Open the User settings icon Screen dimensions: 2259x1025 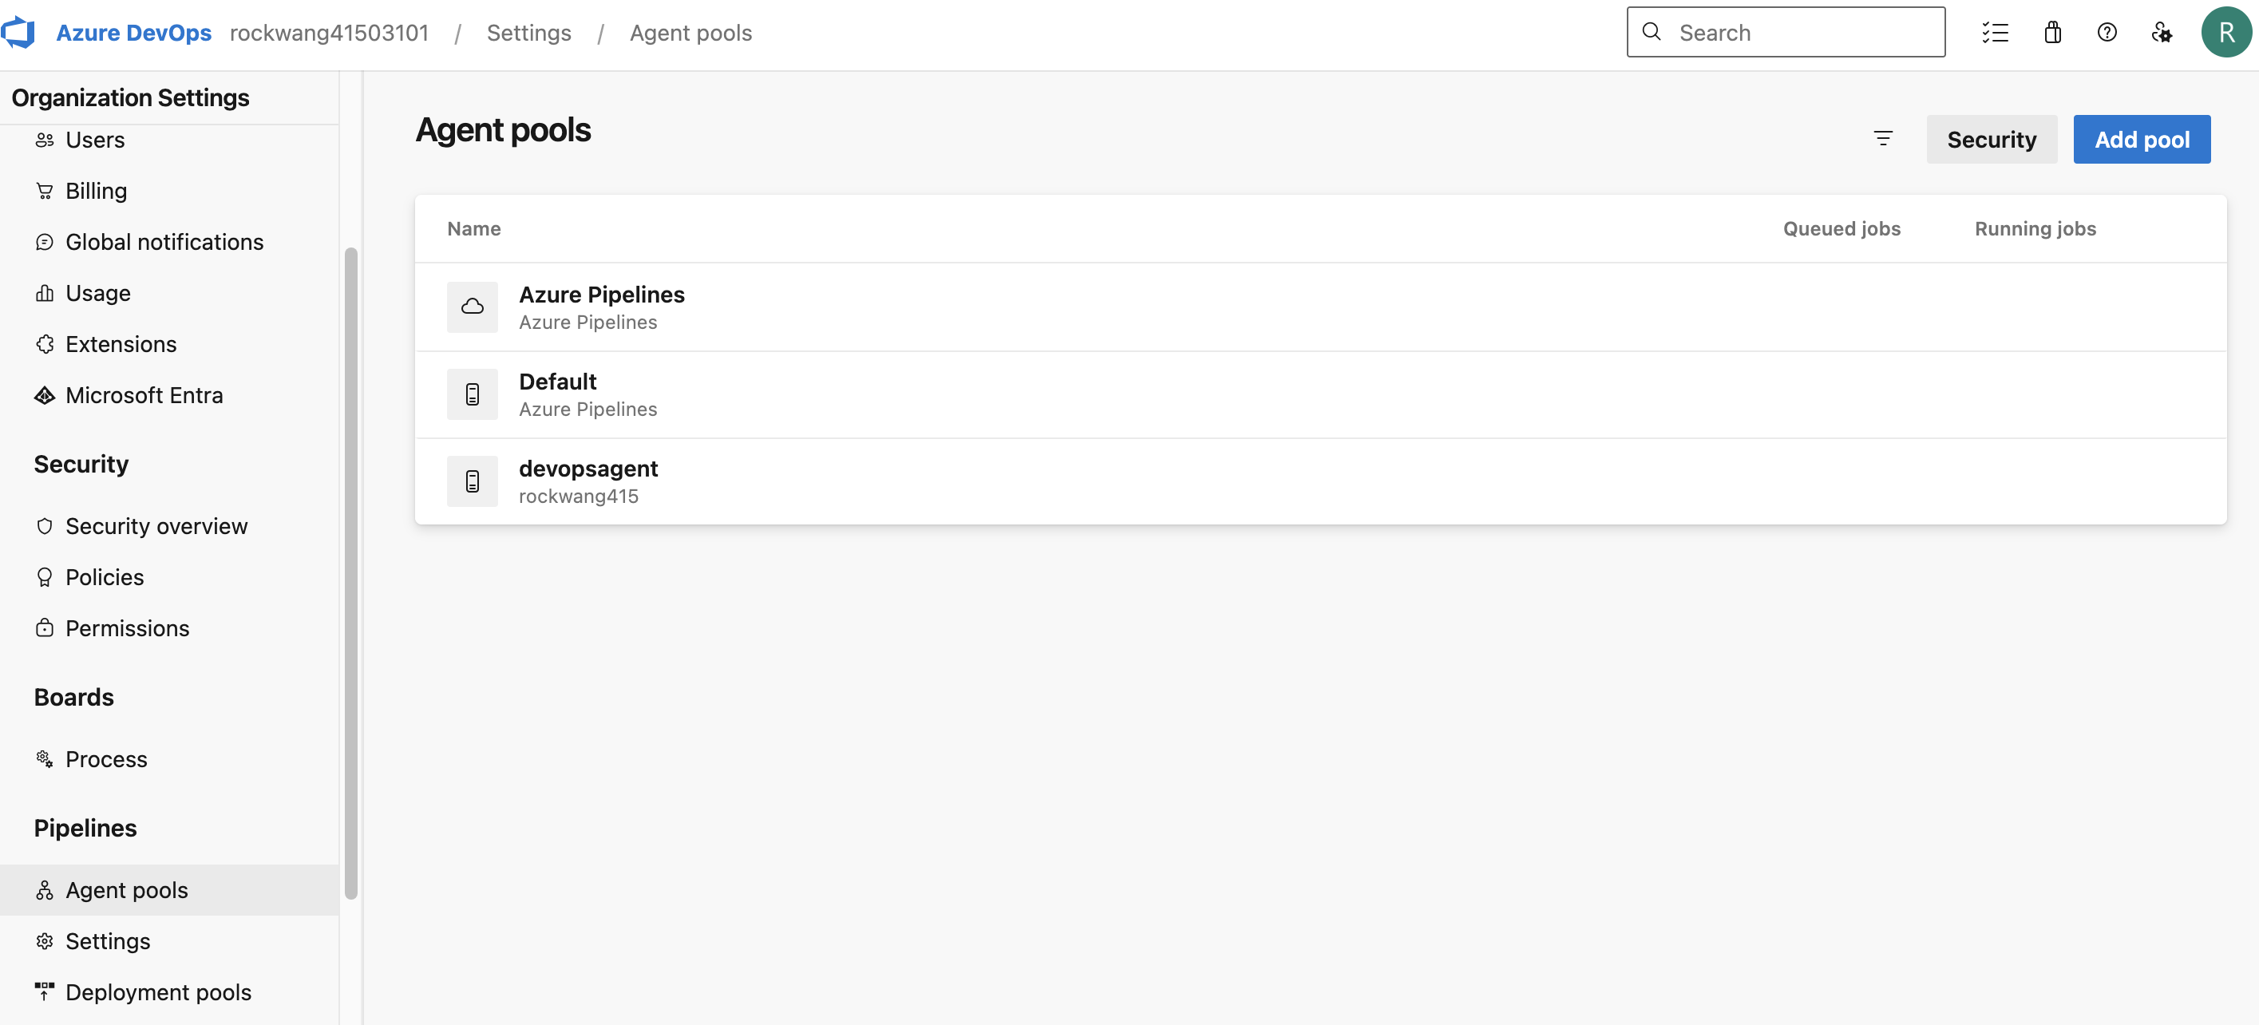pos(2162,33)
